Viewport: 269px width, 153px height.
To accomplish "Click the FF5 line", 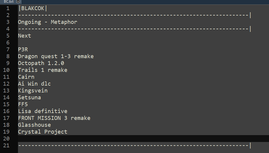I will tap(23, 104).
